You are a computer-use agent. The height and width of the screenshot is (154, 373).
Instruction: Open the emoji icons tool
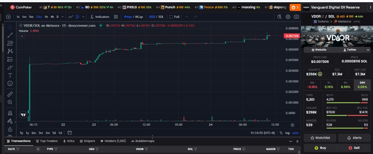pyautogui.click(x=10, y=84)
